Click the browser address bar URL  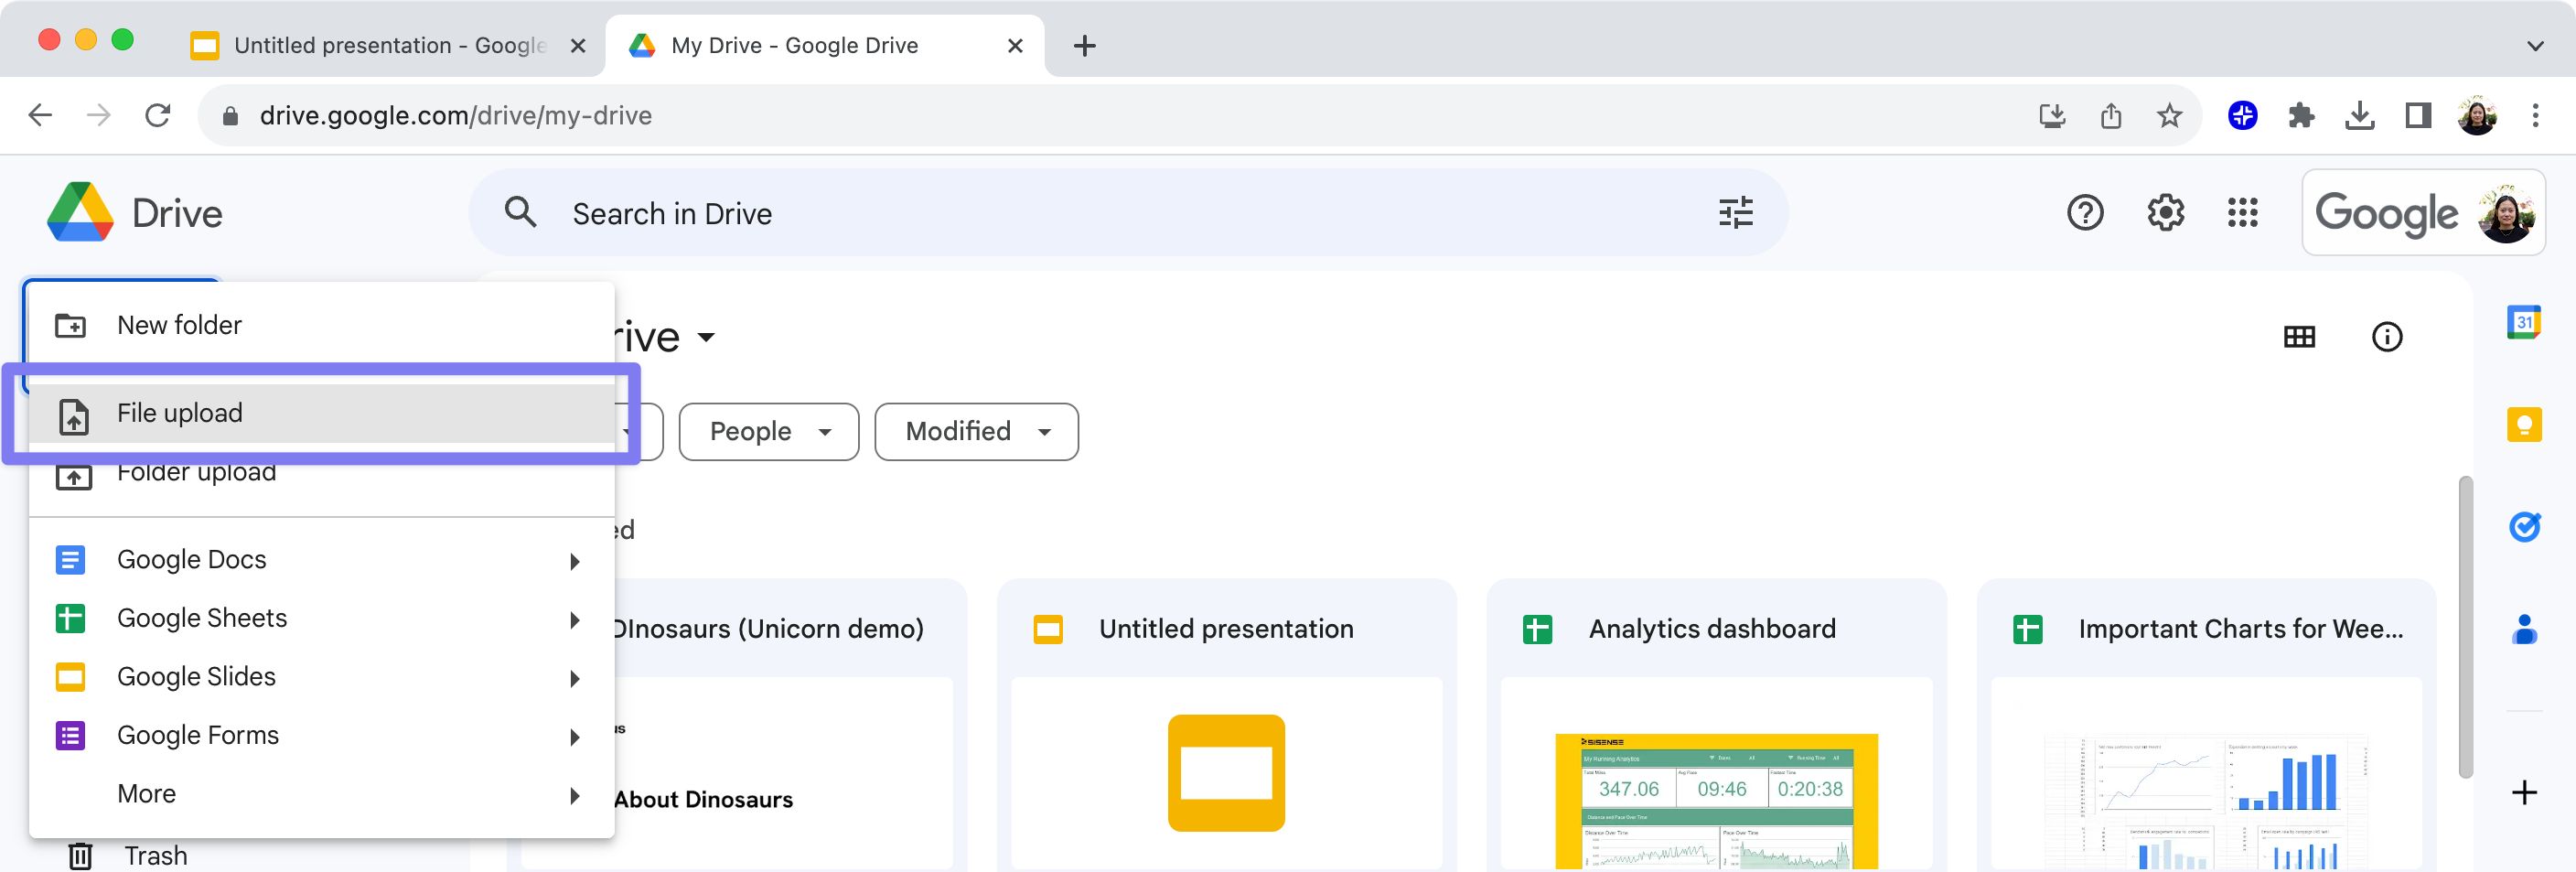click(x=455, y=115)
